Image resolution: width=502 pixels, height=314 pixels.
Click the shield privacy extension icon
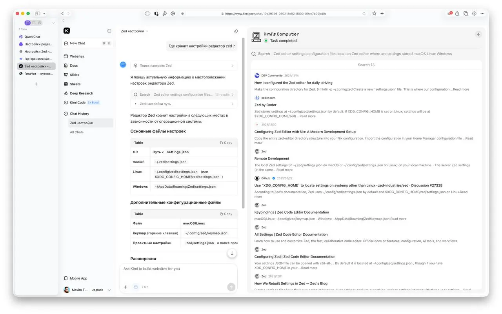point(156,13)
